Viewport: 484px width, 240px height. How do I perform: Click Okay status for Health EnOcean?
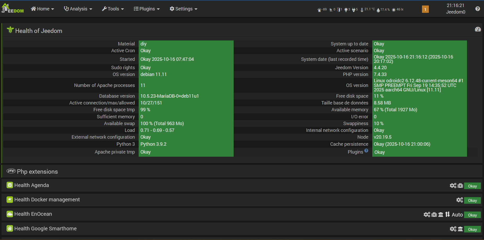click(x=472, y=215)
